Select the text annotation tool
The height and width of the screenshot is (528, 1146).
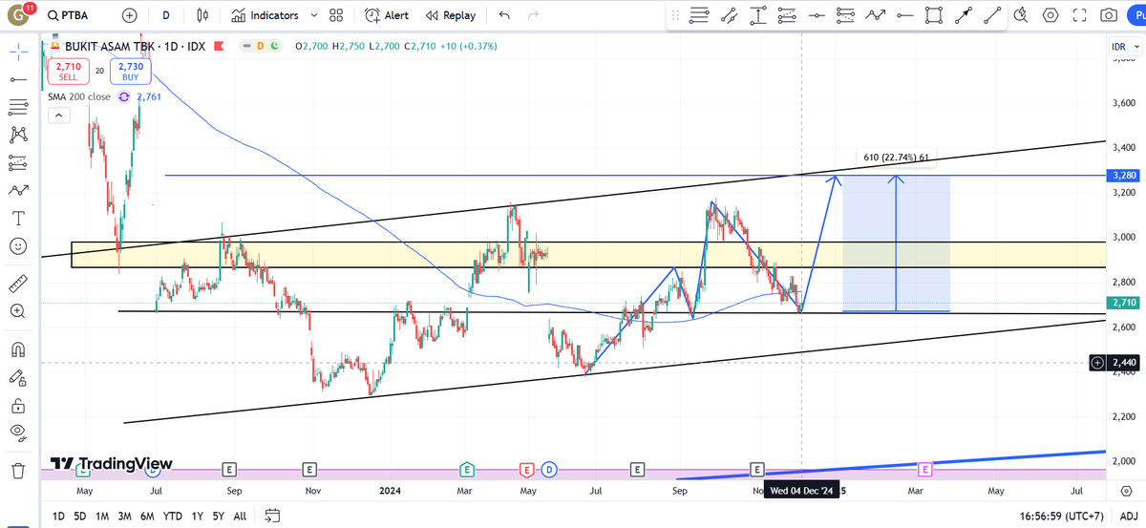tap(17, 219)
